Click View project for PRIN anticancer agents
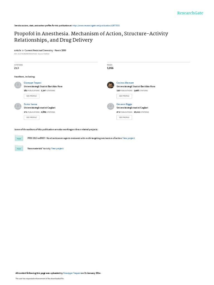The height and width of the screenshot is (285, 214). [x=129, y=138]
